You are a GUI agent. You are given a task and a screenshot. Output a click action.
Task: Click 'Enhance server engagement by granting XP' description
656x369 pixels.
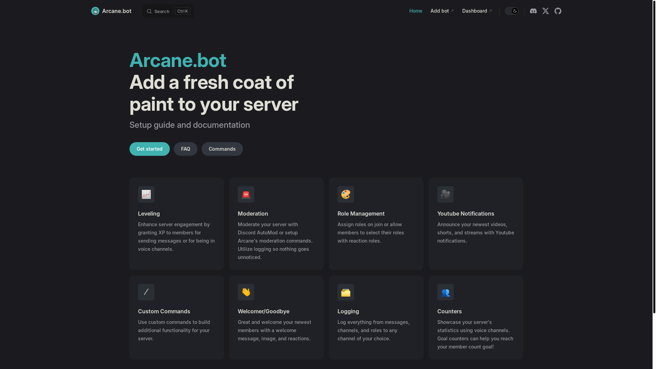tap(176, 237)
